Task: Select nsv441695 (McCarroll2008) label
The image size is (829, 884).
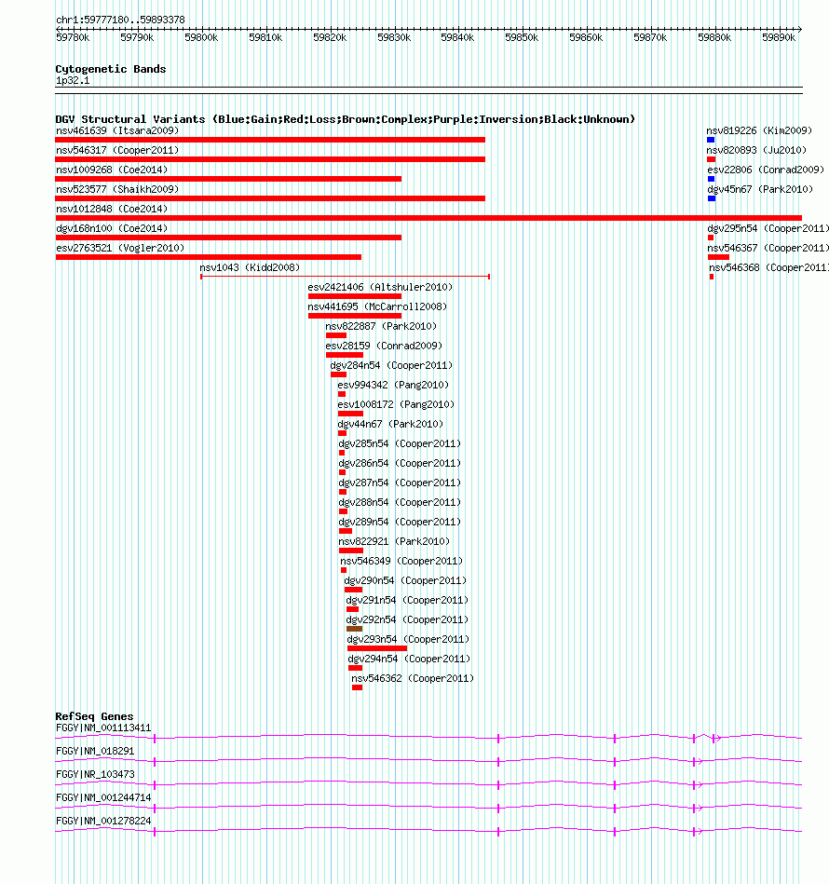Action: (x=377, y=306)
